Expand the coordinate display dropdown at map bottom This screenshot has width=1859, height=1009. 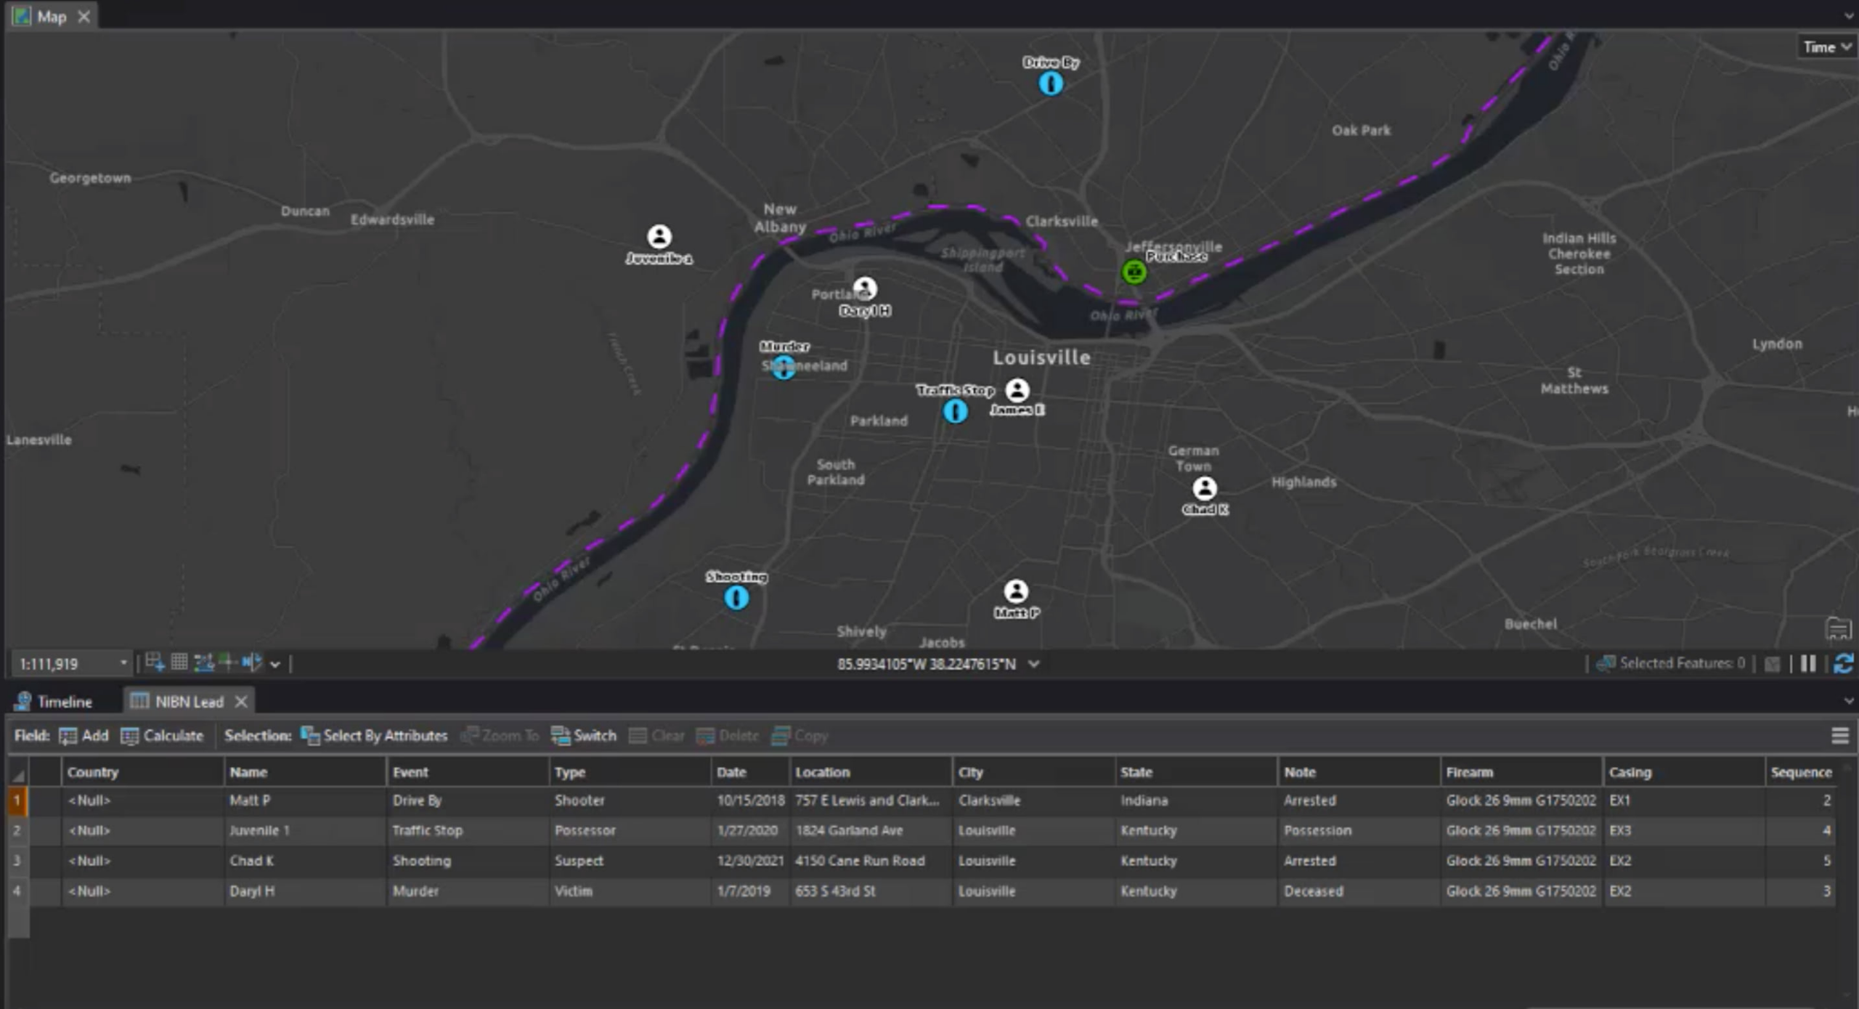point(1034,663)
